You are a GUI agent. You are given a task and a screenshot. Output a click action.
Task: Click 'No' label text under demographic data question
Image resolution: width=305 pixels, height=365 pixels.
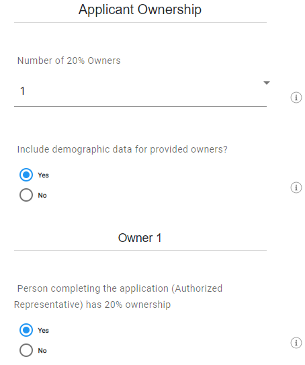42,196
